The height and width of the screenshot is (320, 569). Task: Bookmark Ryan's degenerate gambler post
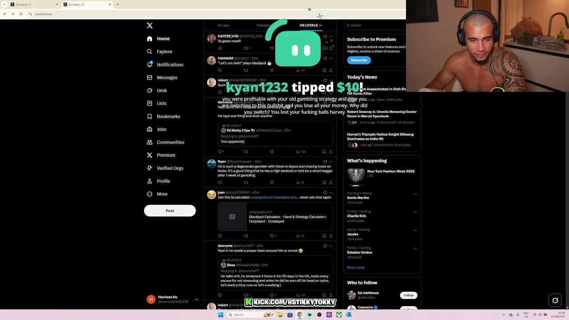(x=324, y=182)
